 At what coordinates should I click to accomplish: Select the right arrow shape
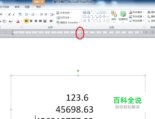point(100,16)
